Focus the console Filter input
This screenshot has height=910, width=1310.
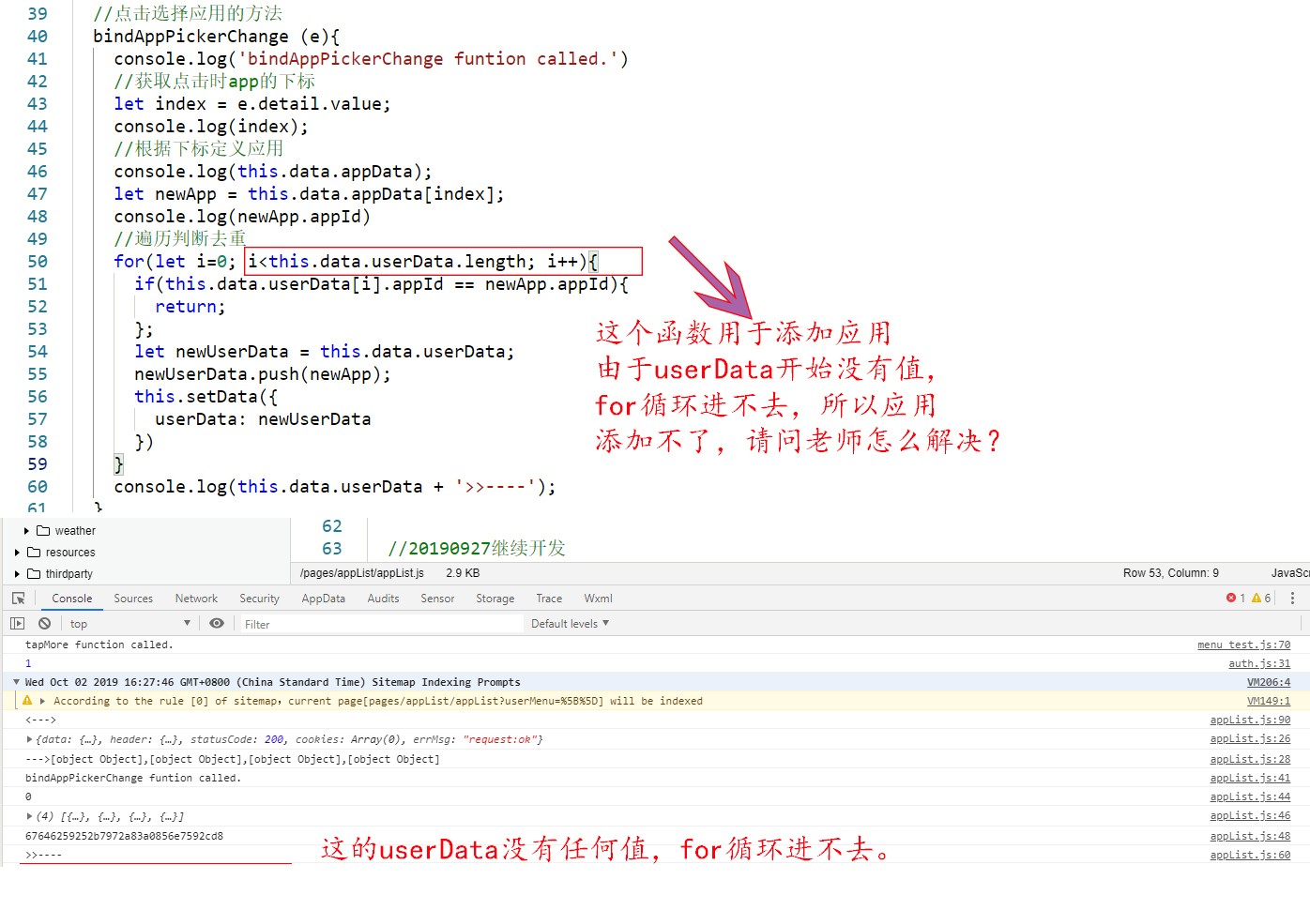point(380,624)
